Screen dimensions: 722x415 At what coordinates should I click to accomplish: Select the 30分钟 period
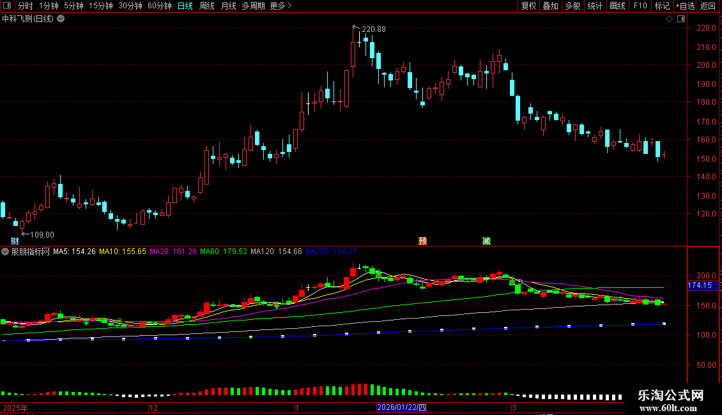click(130, 6)
